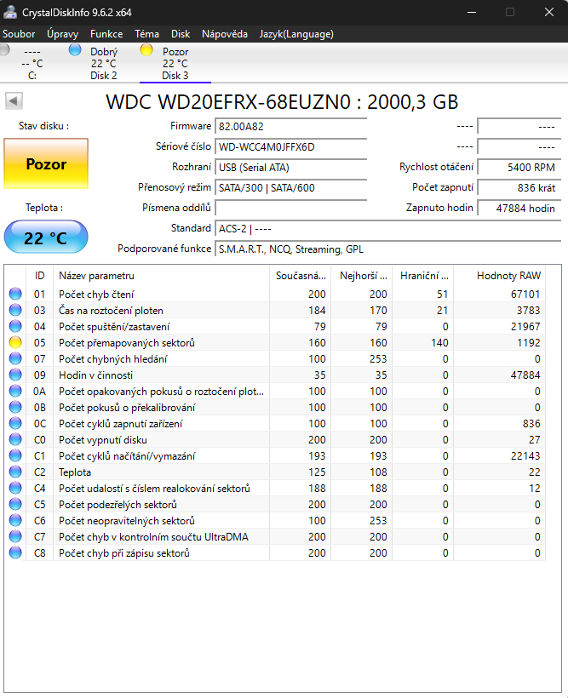
Task: Click status orb for attribute C6 row
Action: [15, 520]
